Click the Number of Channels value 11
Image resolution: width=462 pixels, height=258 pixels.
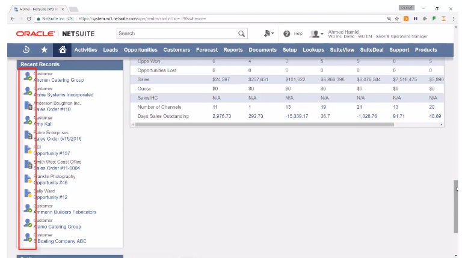[x=215, y=107]
